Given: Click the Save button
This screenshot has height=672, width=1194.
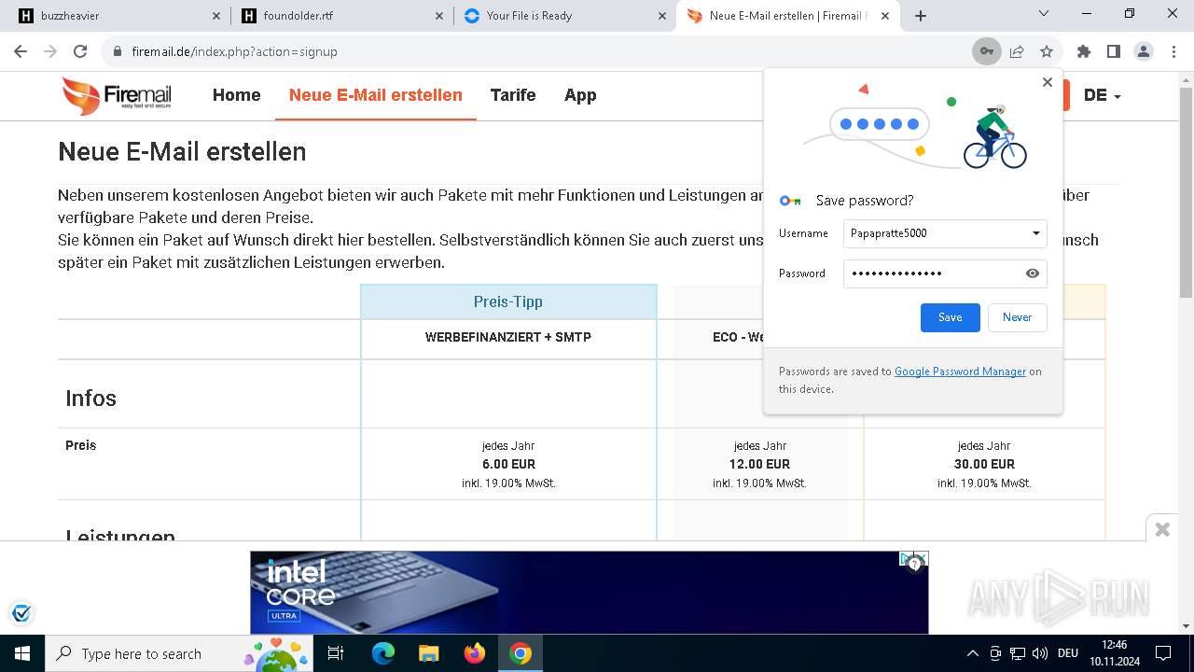Looking at the screenshot, I should tap(950, 317).
